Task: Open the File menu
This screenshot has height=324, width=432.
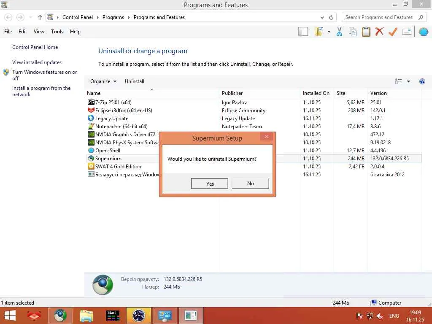Action: (x=8, y=32)
